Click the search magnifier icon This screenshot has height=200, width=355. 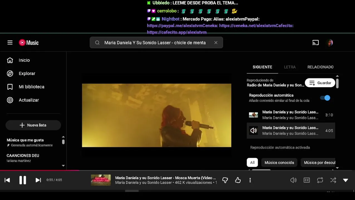coord(97,42)
